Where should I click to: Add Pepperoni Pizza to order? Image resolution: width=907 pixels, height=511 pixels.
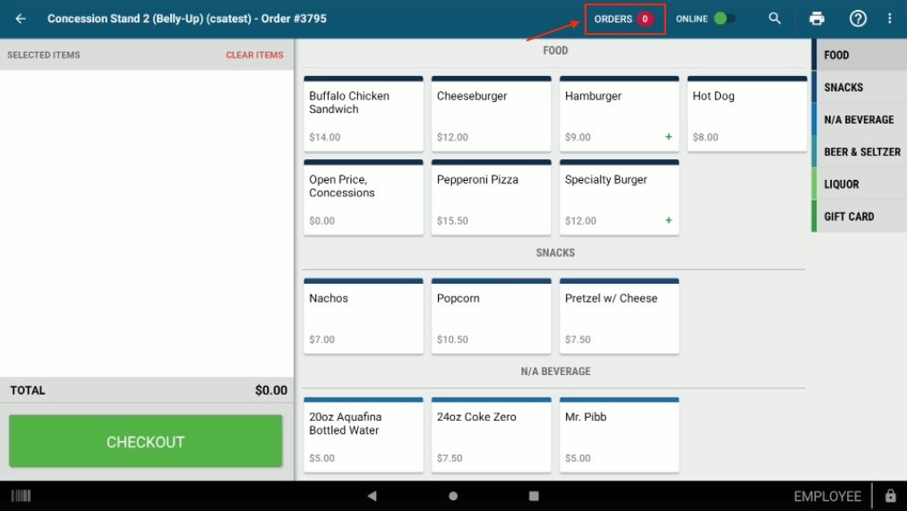(x=491, y=197)
